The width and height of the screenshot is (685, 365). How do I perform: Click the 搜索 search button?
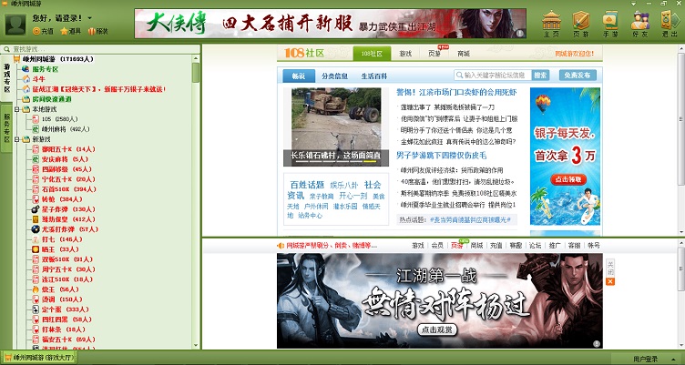tap(540, 76)
